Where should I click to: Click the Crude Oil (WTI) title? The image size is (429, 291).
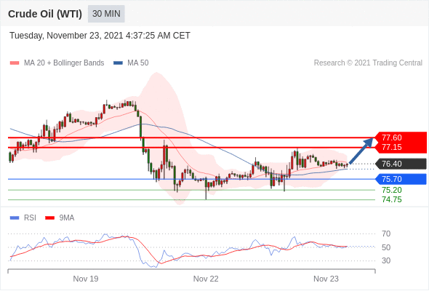45,14
